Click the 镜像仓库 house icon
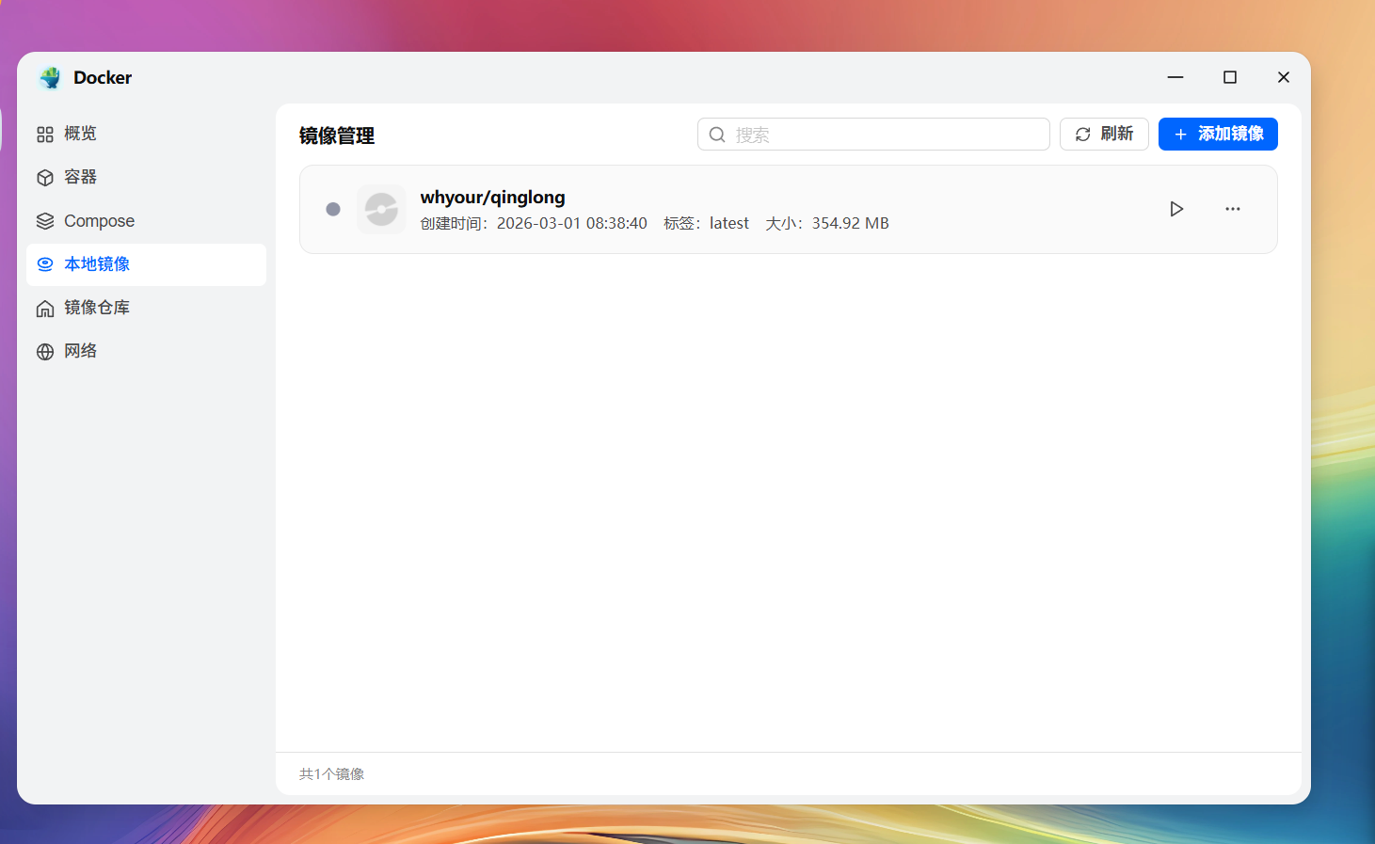 click(45, 309)
